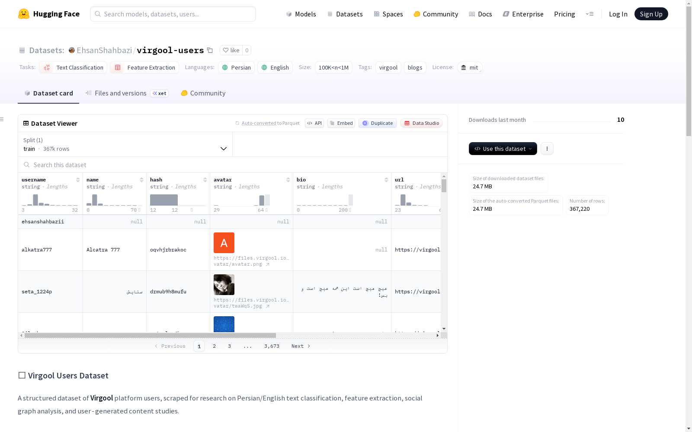Open the API button

click(x=314, y=123)
